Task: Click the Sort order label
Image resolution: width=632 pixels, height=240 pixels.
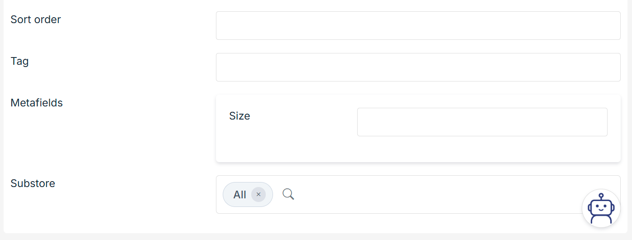Action: [x=36, y=19]
